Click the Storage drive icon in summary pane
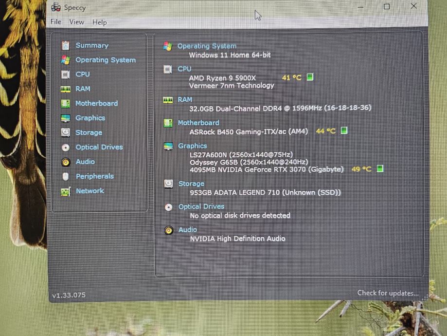 click(x=168, y=184)
